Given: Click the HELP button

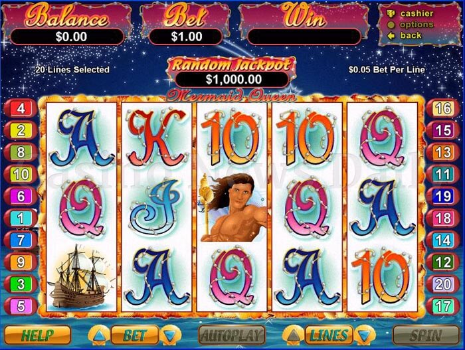Looking at the screenshot, I should coord(37,335).
